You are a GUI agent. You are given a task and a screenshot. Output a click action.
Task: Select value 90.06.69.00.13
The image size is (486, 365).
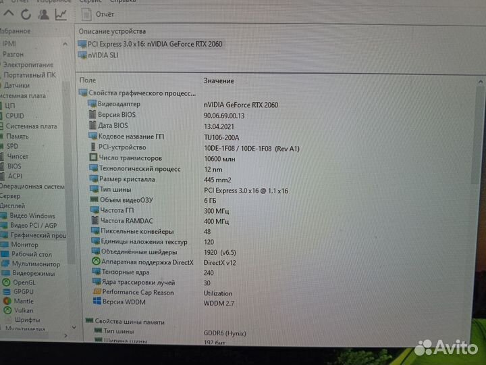tap(224, 116)
